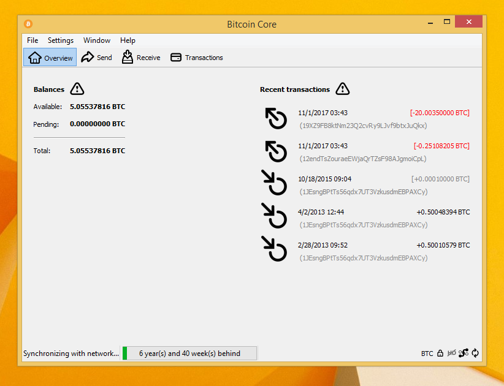Viewport: 504px width, 386px height.
Task: Click the sync spinner icon in status bar
Action: 475,354
